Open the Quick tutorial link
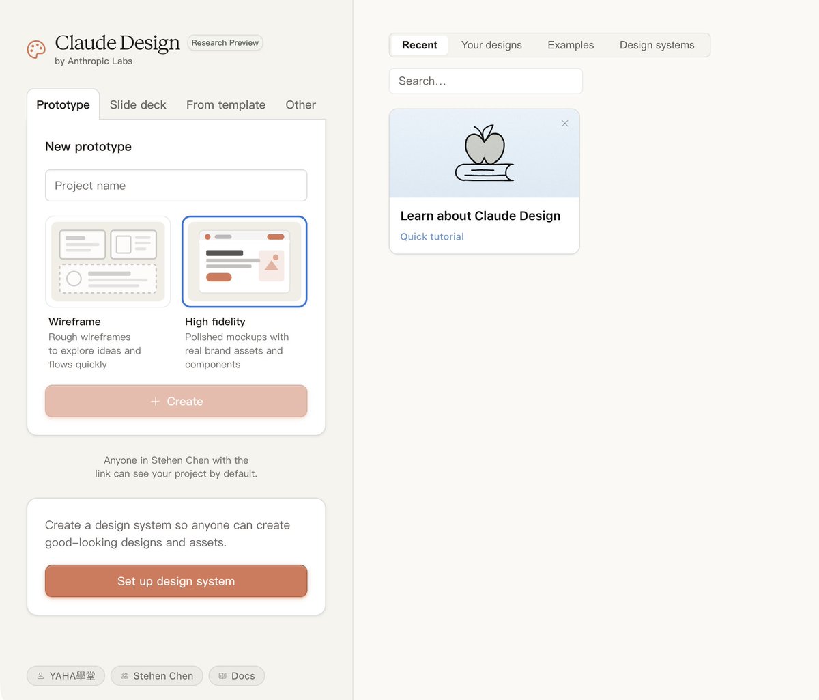Image resolution: width=819 pixels, height=700 pixels. coord(432,236)
